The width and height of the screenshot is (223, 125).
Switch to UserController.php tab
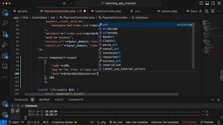(x=108, y=11)
